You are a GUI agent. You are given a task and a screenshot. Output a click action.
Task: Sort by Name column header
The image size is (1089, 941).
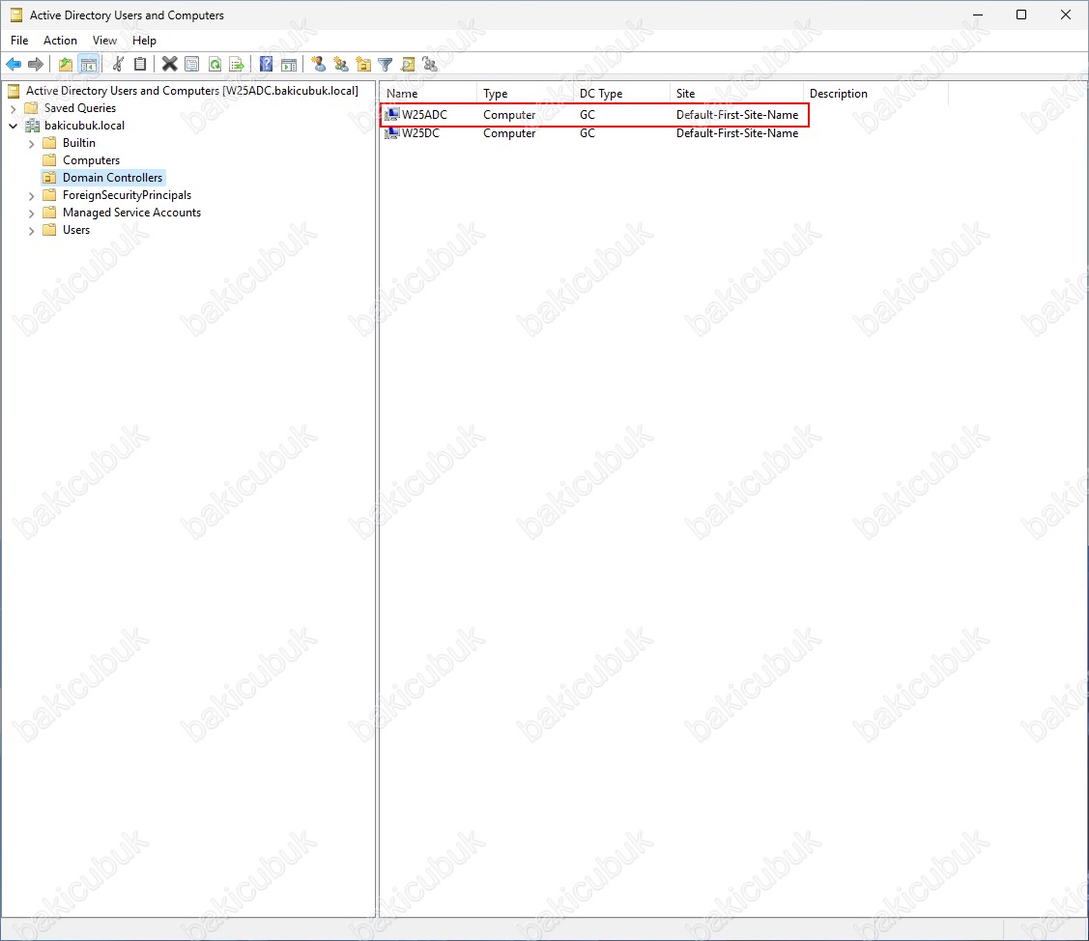(x=428, y=93)
